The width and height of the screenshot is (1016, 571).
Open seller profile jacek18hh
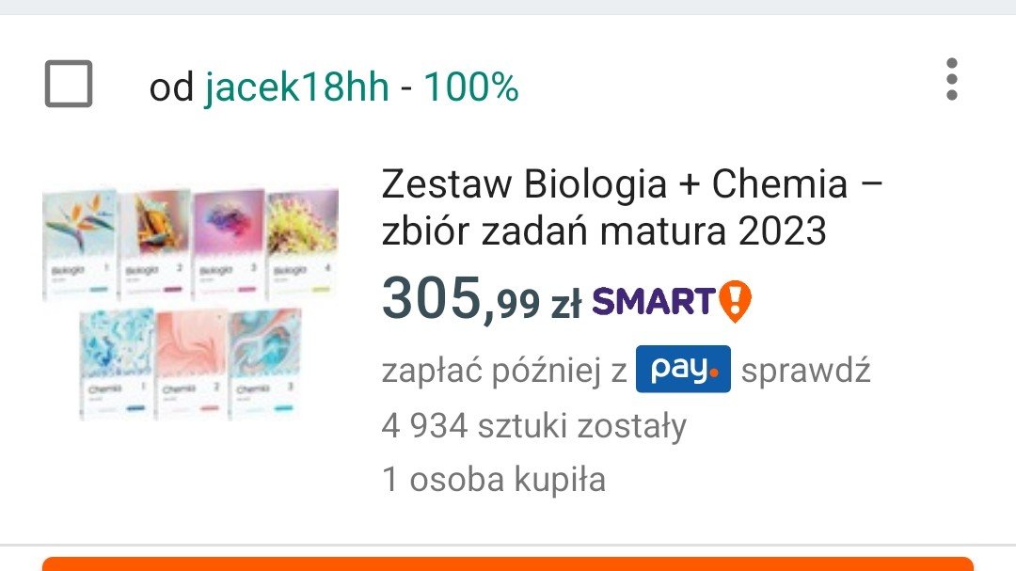296,87
